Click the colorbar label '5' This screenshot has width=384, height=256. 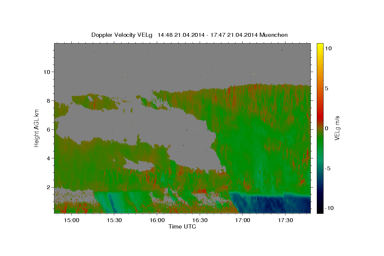click(x=326, y=88)
